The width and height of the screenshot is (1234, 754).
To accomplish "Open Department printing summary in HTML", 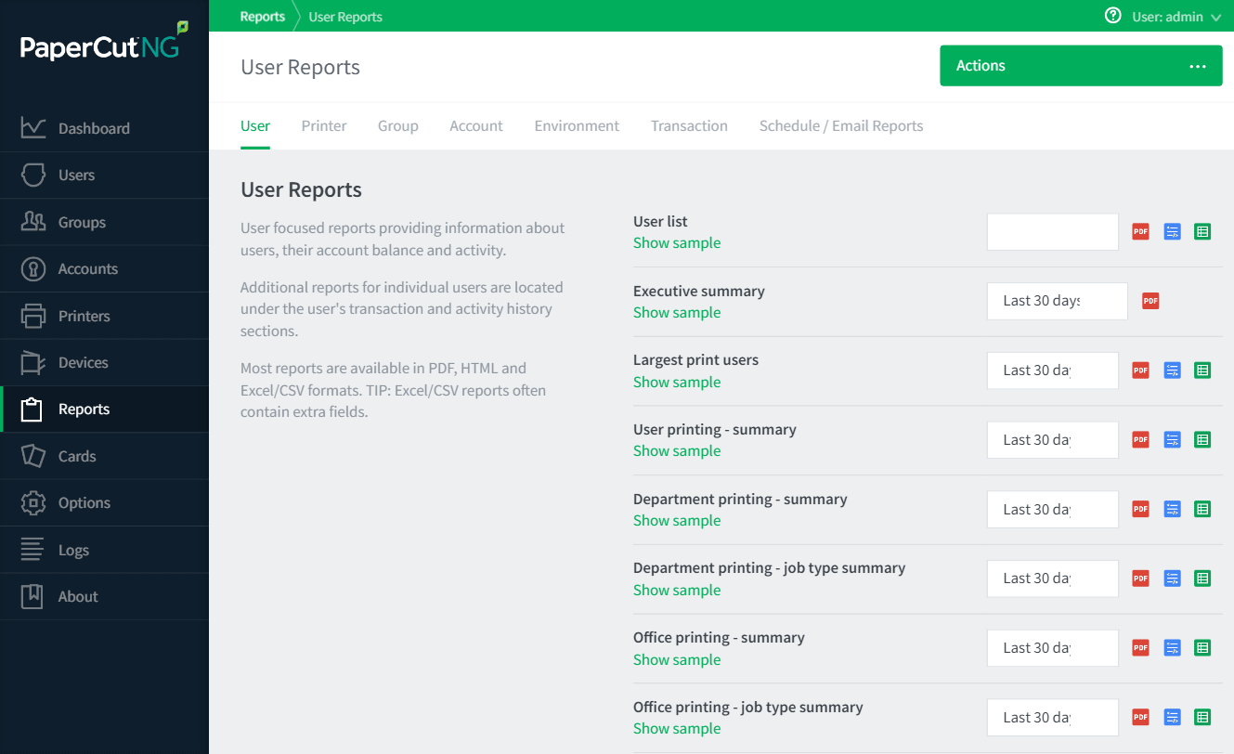I will [x=1172, y=509].
